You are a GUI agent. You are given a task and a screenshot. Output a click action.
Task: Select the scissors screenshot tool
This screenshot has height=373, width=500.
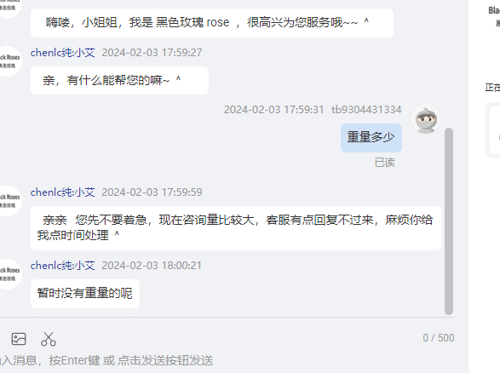coord(49,339)
